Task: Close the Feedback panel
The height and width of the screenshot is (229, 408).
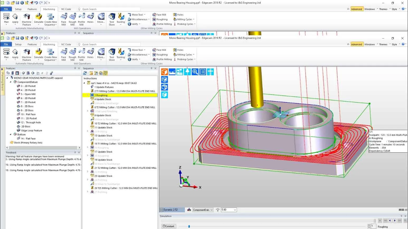Action: point(79,152)
